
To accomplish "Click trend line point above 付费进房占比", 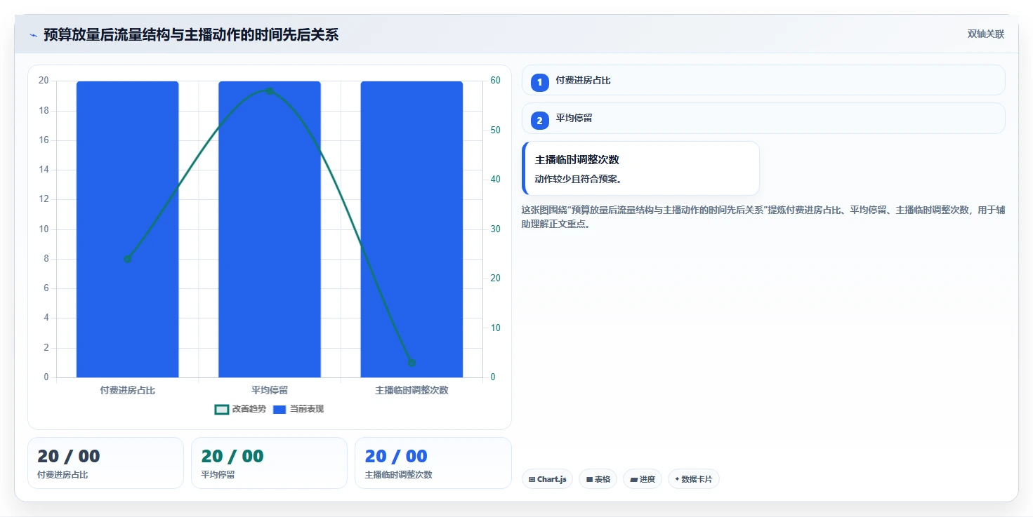I will 127,259.
